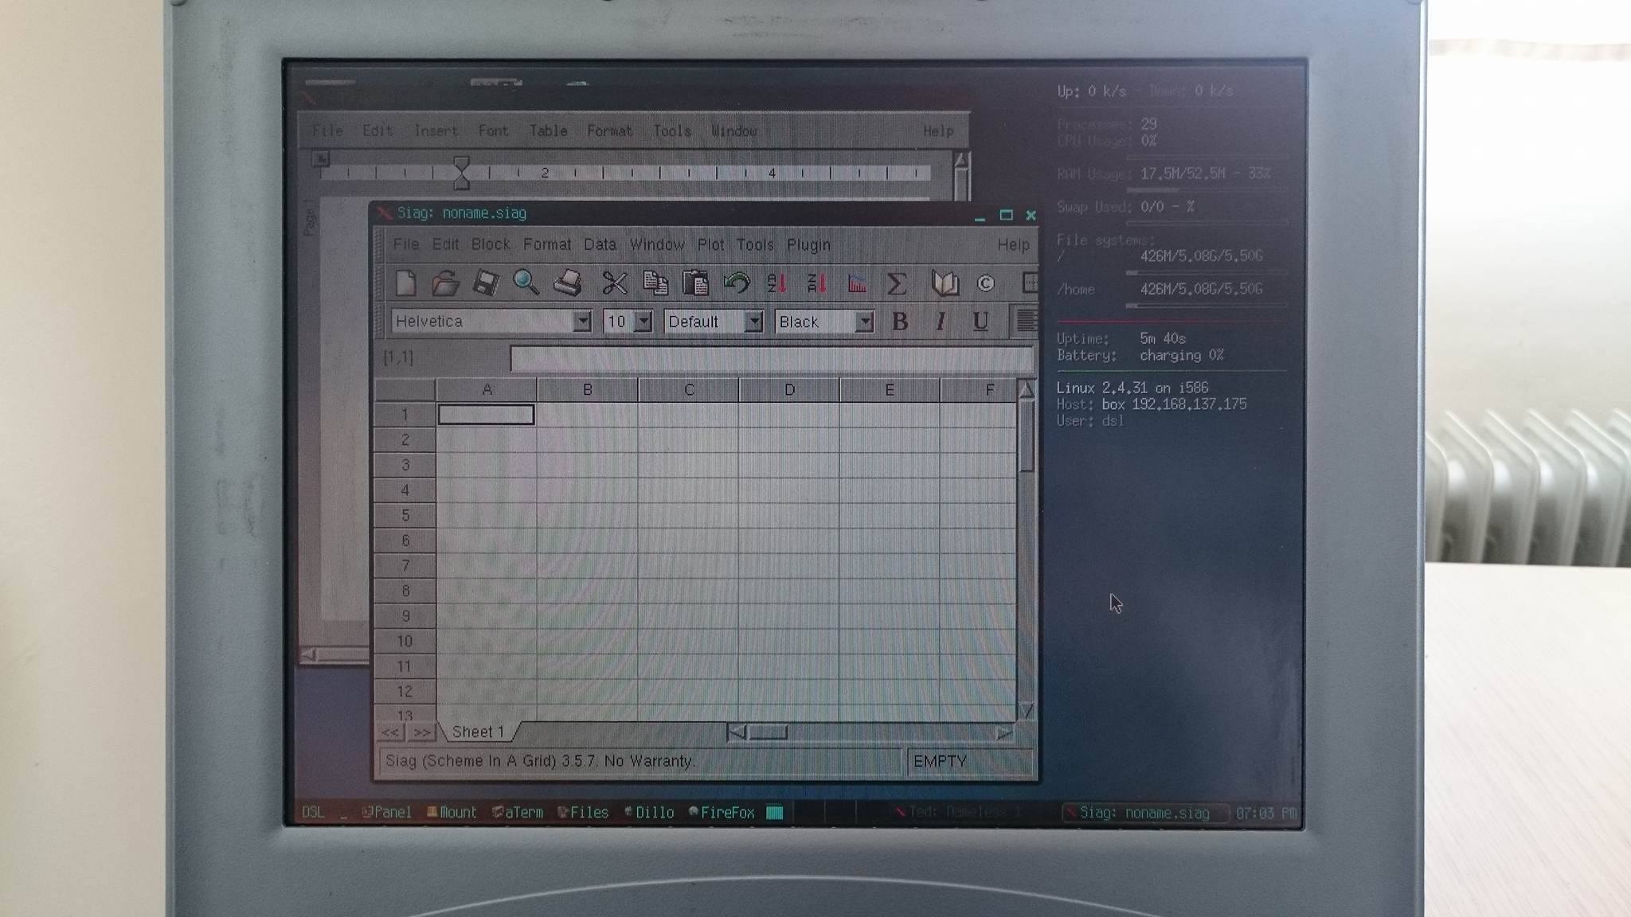
Task: Toggle Bold formatting
Action: coord(900,321)
